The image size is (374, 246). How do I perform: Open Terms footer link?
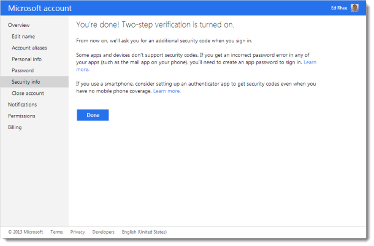pyautogui.click(x=56, y=232)
